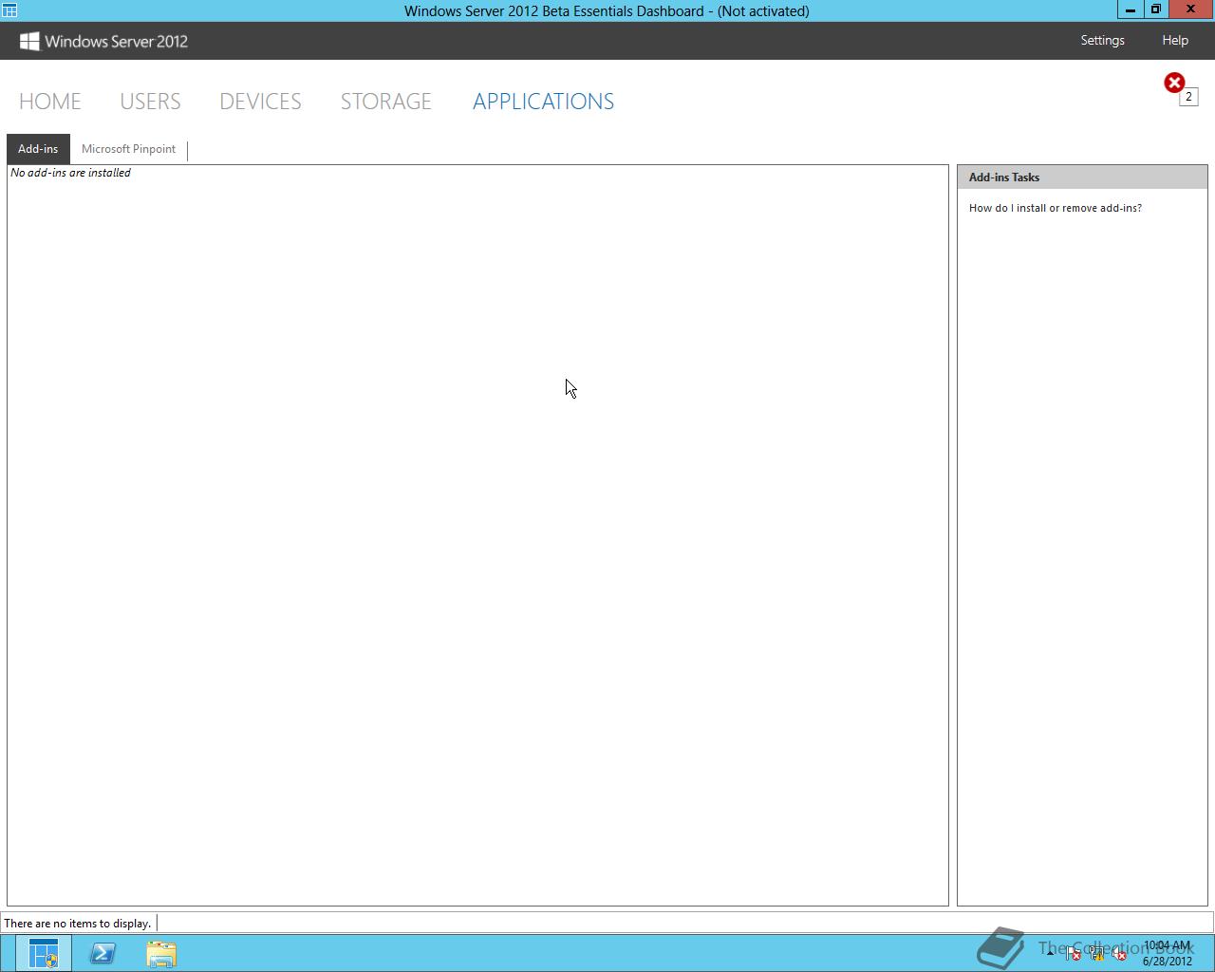Viewport: 1215px width, 972px height.
Task: Click the Dashboard window icon in title bar
Action: [9, 10]
